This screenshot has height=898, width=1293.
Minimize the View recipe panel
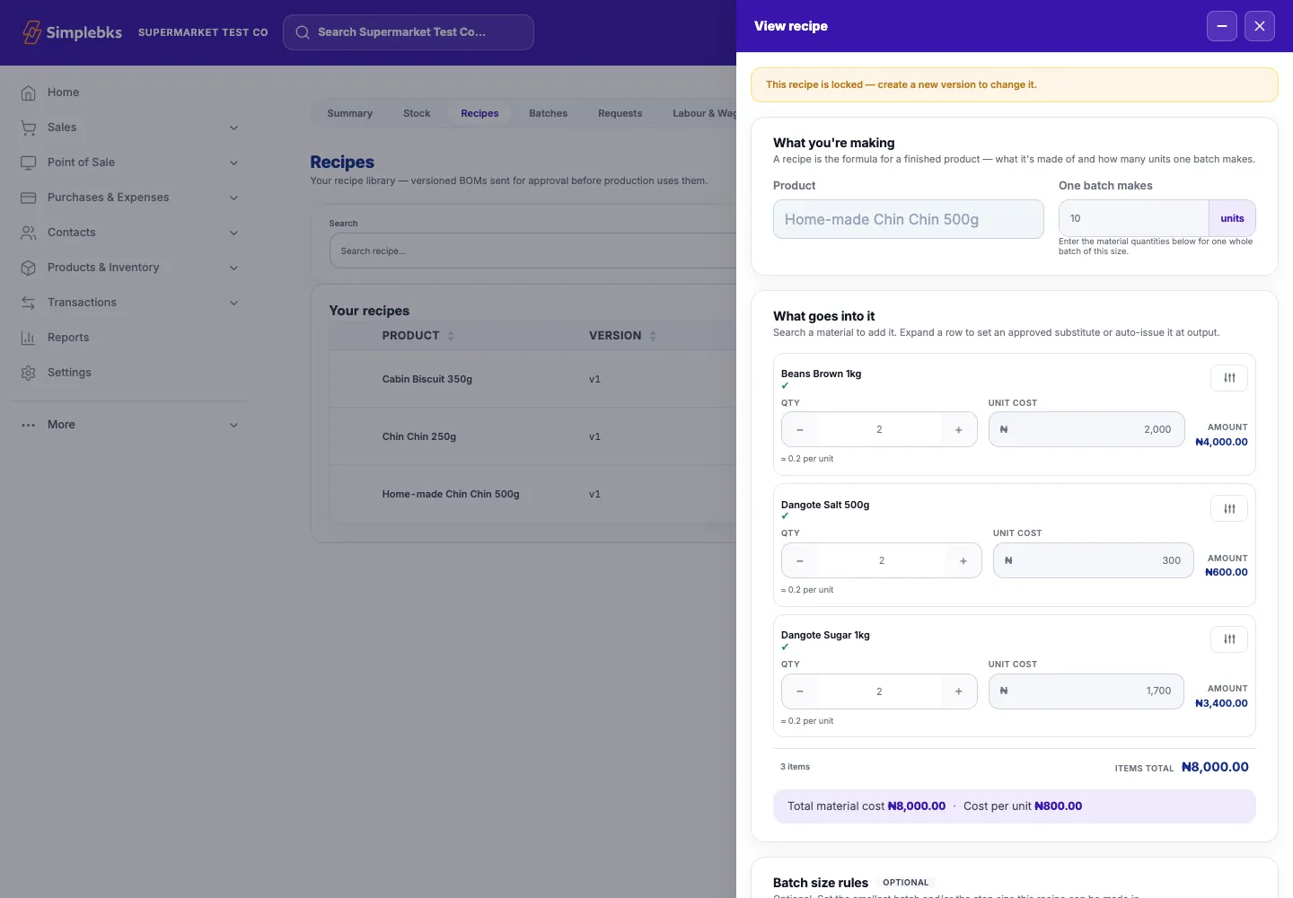coord(1222,26)
